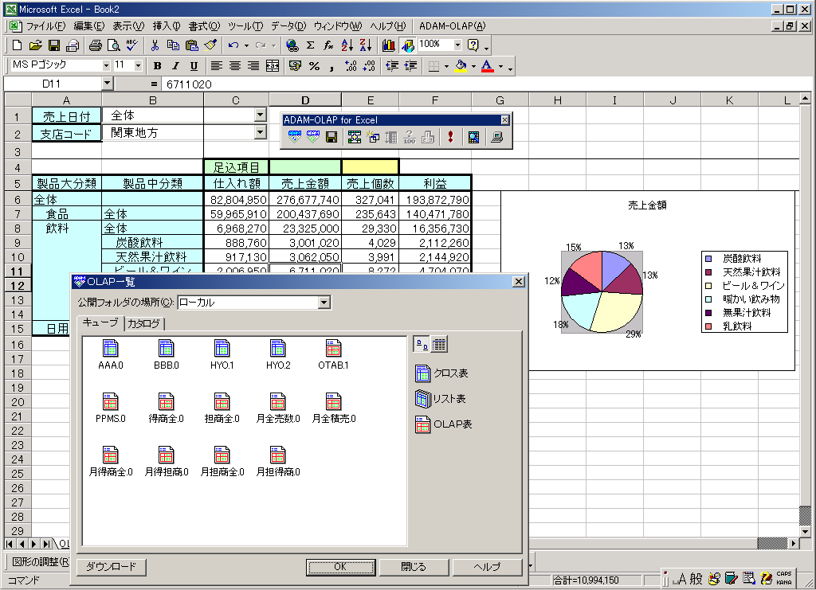Screen dimensions: 816x590
Task: Click the 図形の調整(R) button
Action: (40, 561)
